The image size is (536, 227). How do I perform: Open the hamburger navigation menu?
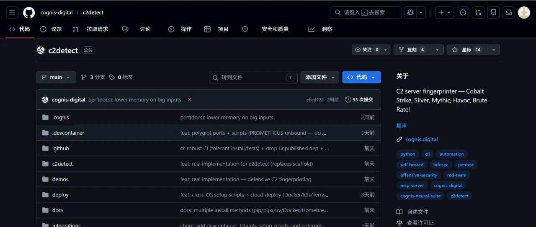12,13
